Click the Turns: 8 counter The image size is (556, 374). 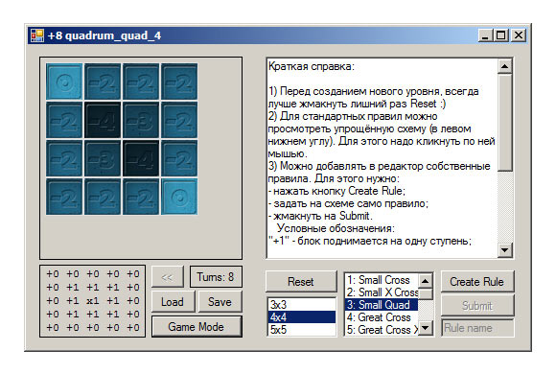[x=216, y=277]
